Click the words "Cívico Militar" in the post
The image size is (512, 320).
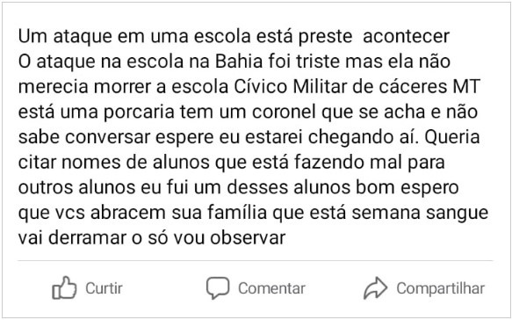pos(291,87)
